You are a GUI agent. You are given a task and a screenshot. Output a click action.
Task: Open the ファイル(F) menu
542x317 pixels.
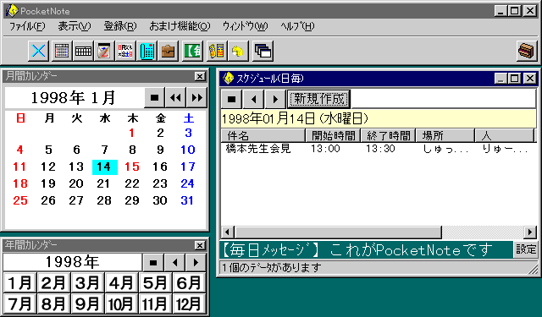pos(27,26)
